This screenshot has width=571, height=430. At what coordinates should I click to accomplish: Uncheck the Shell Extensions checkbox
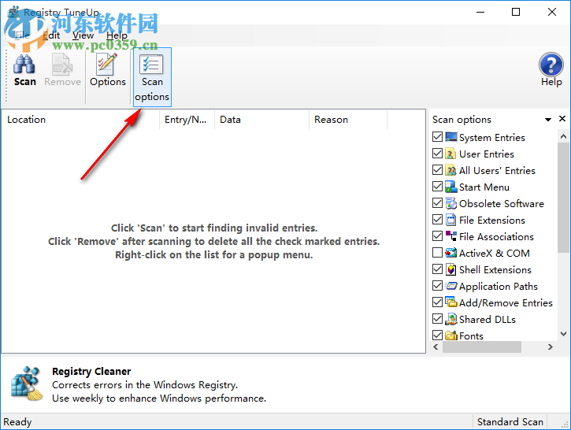pos(437,269)
